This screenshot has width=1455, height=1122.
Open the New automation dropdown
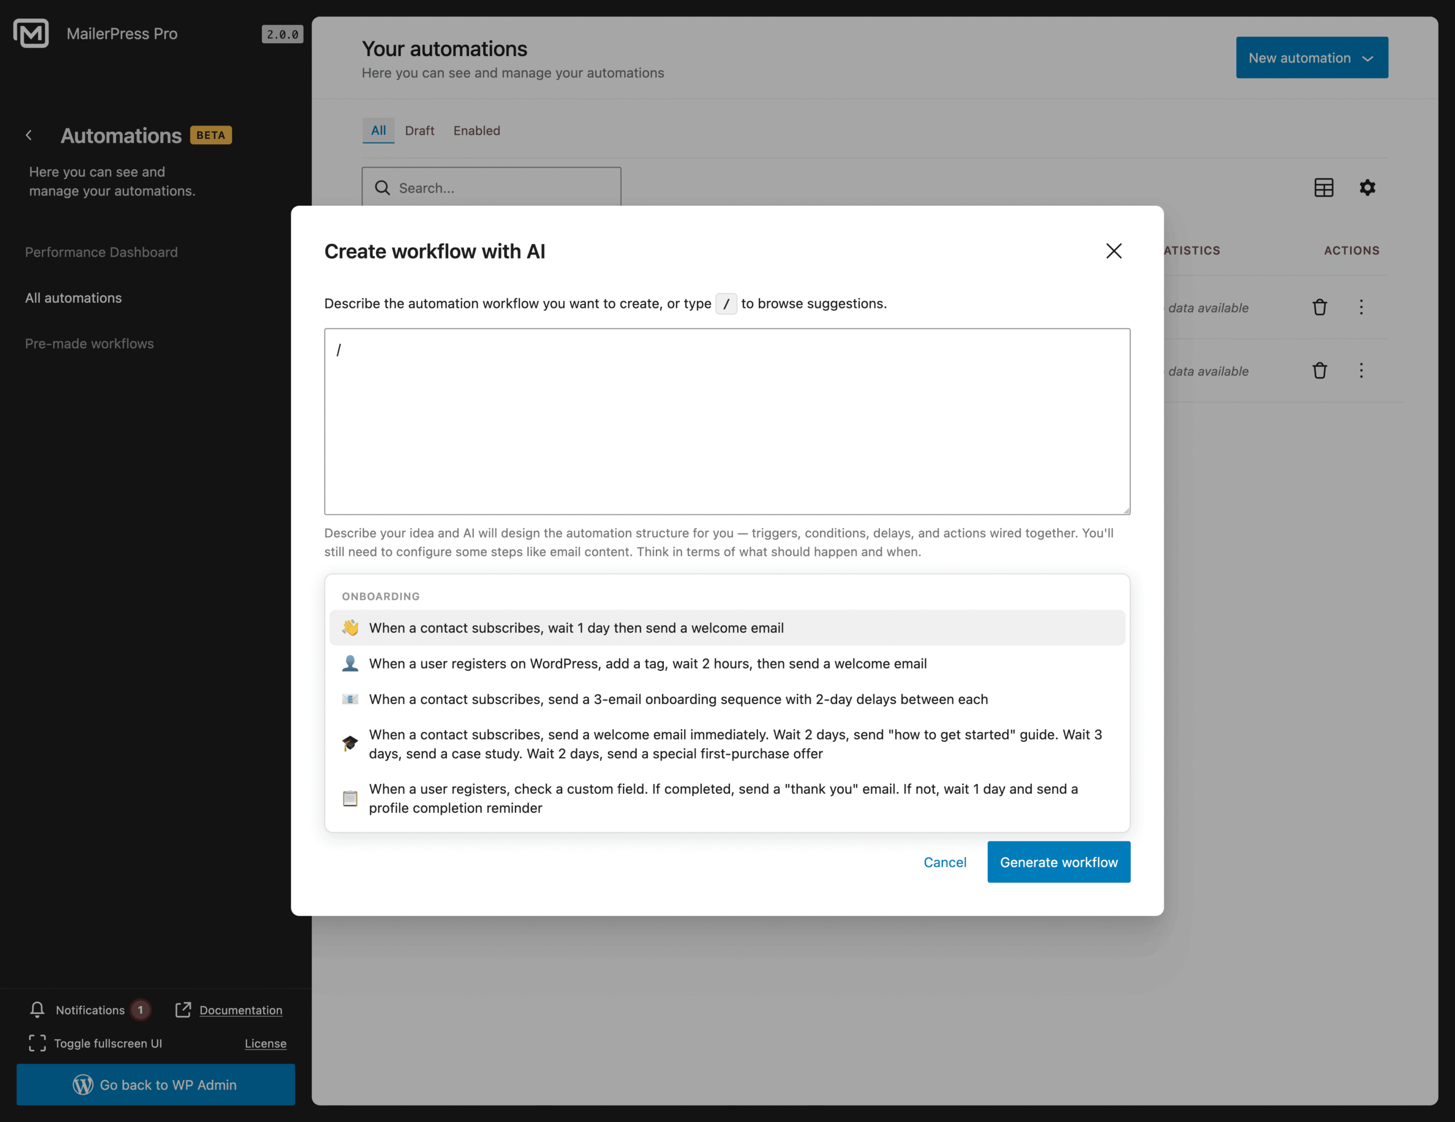click(1311, 57)
